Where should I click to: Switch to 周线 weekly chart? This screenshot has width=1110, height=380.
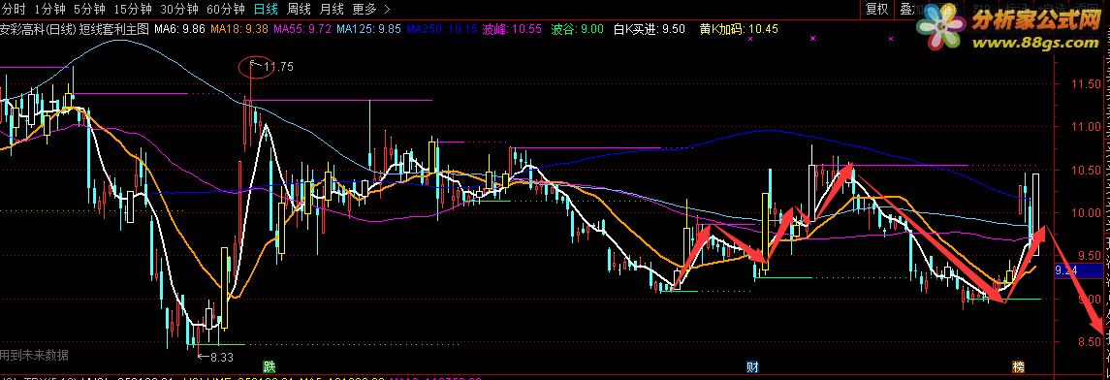pos(299,9)
